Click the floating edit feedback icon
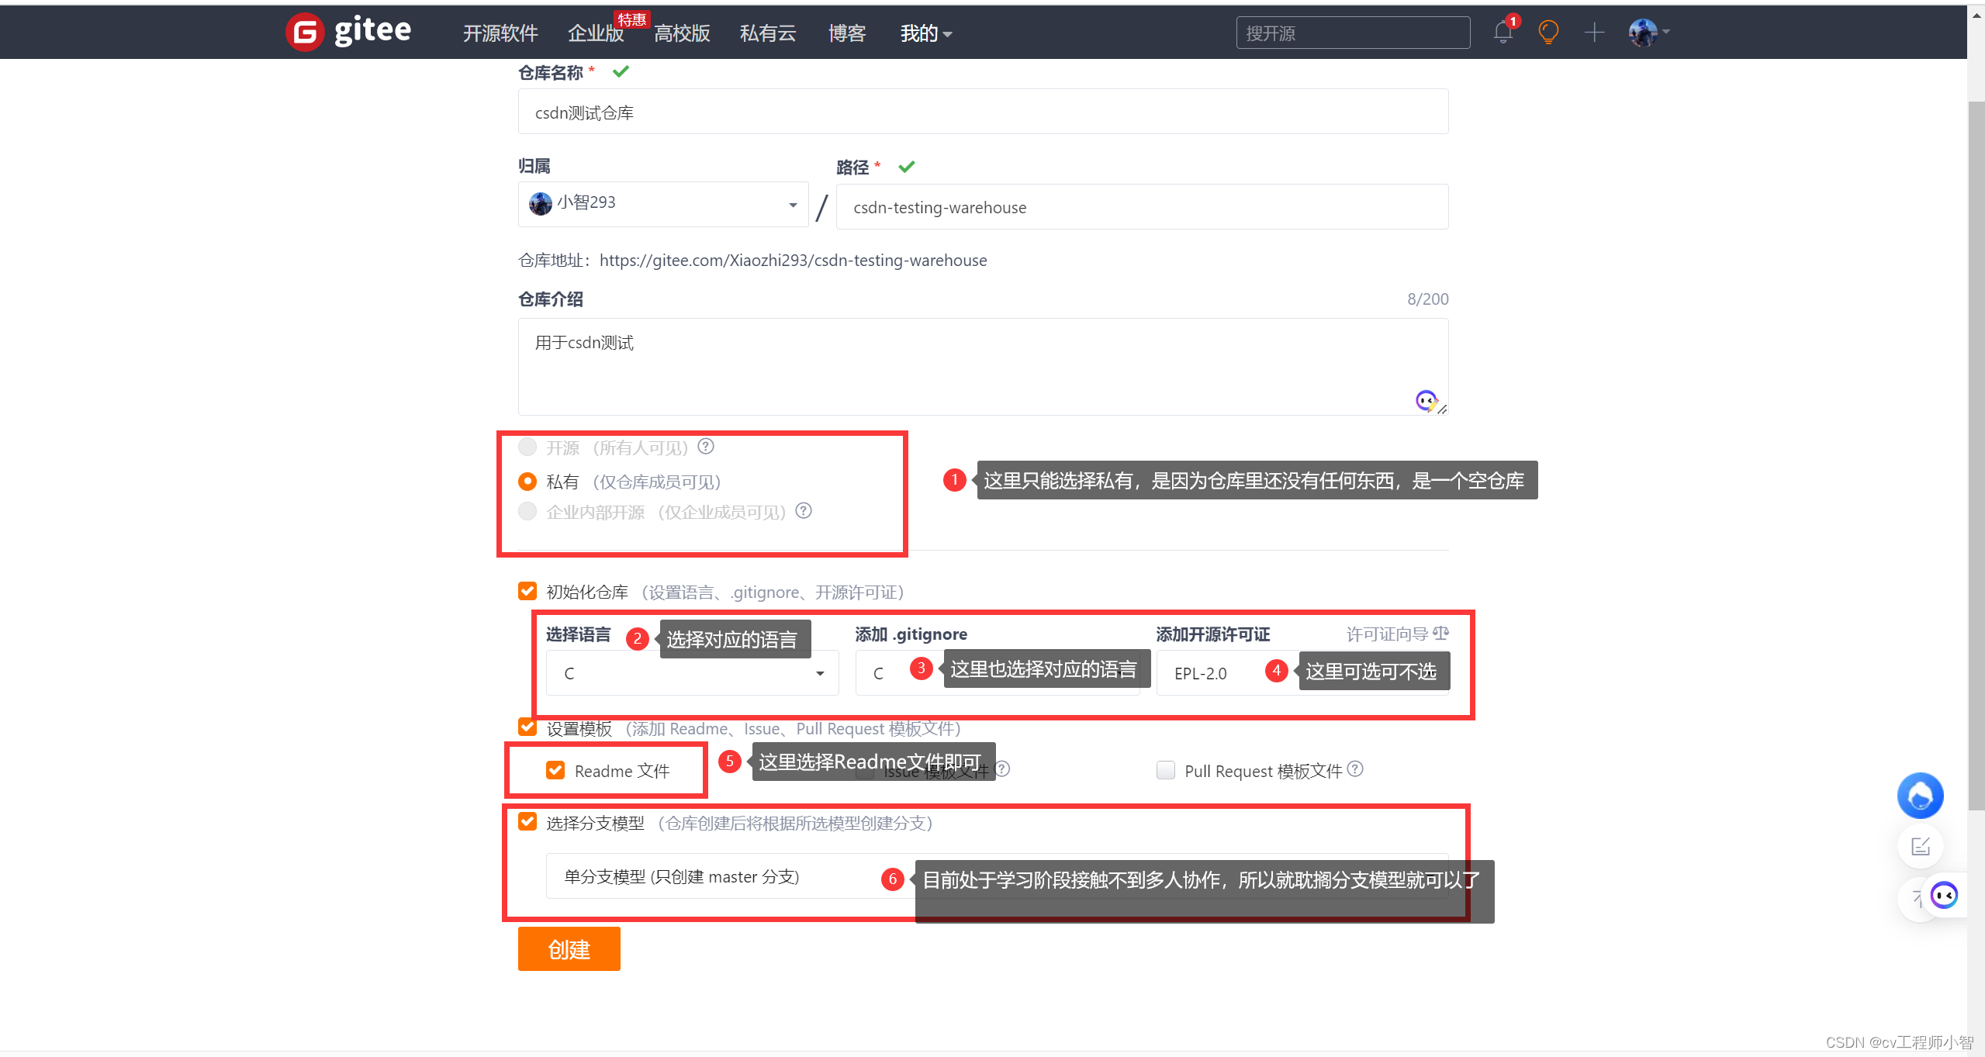This screenshot has height=1057, width=1985. (x=1920, y=846)
